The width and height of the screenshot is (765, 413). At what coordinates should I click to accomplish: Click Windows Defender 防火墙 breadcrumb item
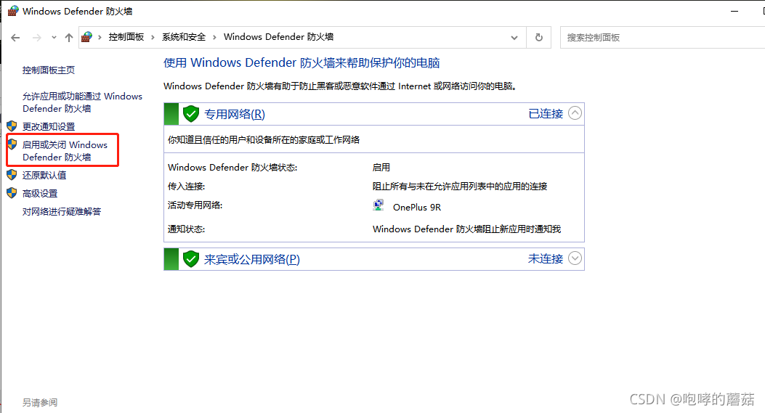coord(278,37)
